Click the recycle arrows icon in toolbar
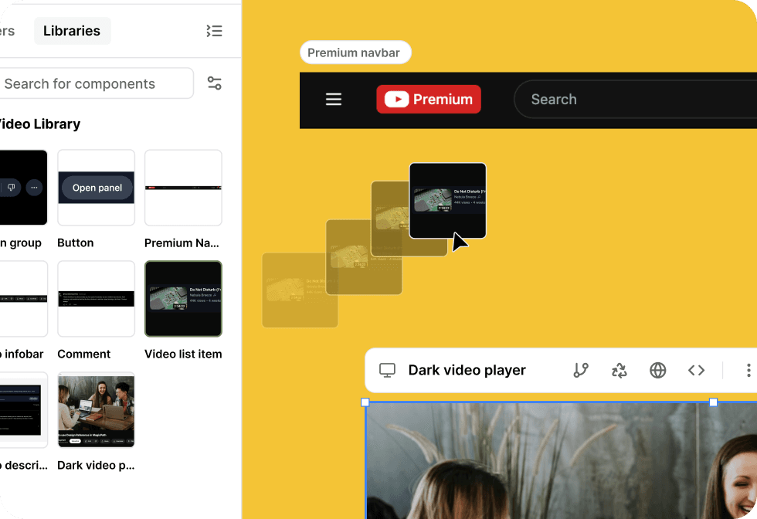The width and height of the screenshot is (757, 519). pyautogui.click(x=620, y=371)
